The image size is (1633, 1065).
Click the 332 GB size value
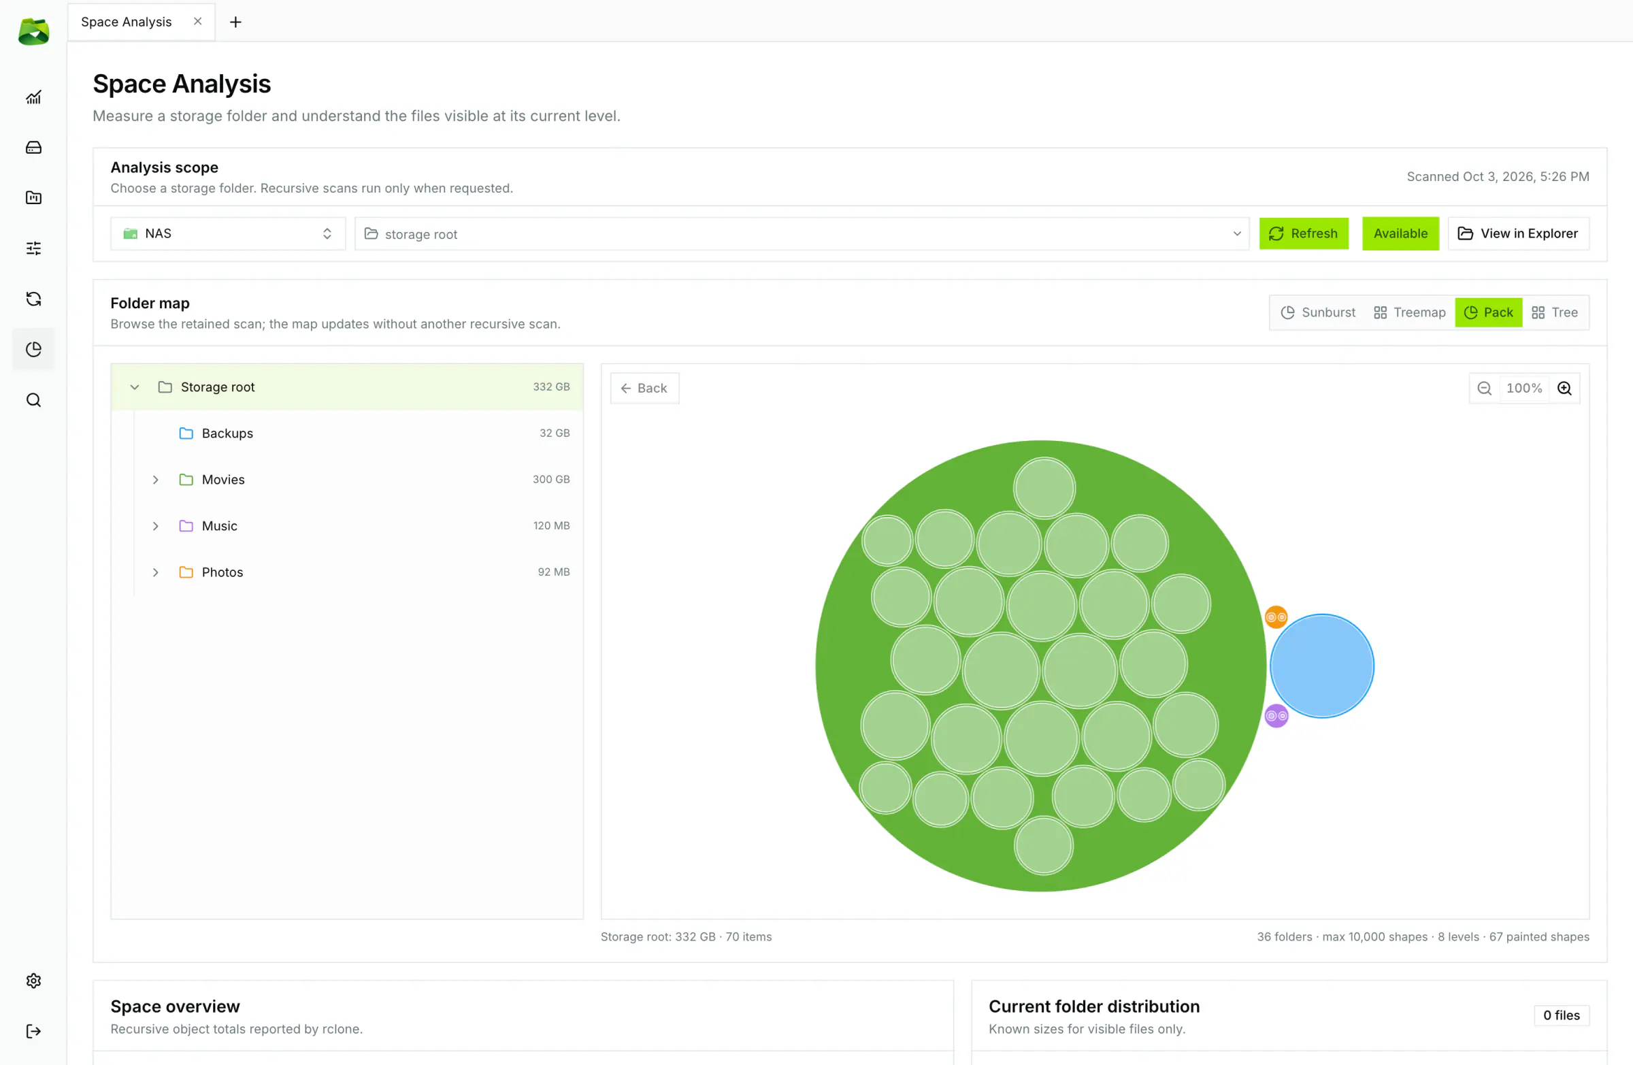click(551, 387)
